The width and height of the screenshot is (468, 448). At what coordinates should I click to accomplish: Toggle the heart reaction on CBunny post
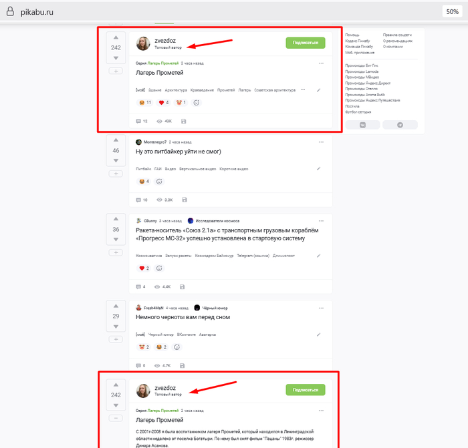click(x=144, y=268)
